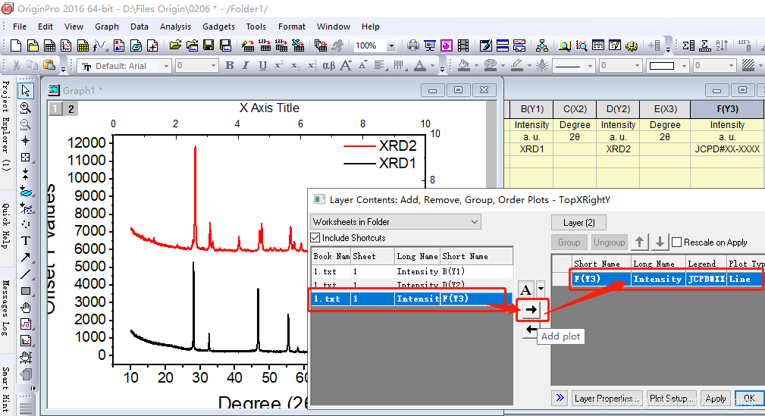The image size is (765, 416).
Task: Toggle Italic text formatting
Action: pyautogui.click(x=246, y=65)
